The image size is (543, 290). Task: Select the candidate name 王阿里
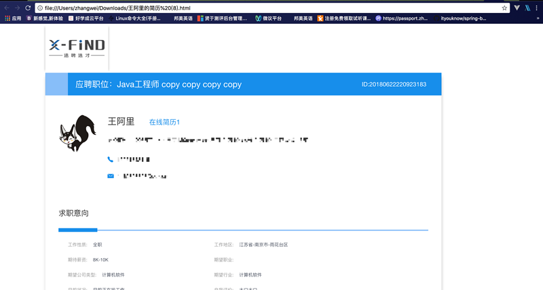click(121, 121)
